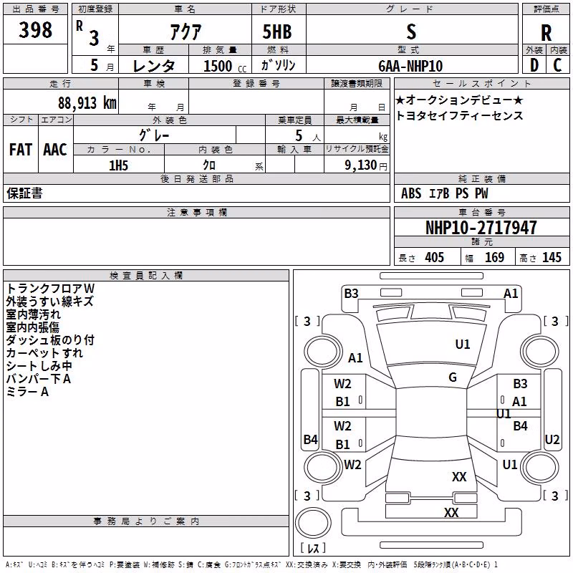Select inspector note 室内薄汚れ
This screenshot has width=573, height=573.
(33, 314)
